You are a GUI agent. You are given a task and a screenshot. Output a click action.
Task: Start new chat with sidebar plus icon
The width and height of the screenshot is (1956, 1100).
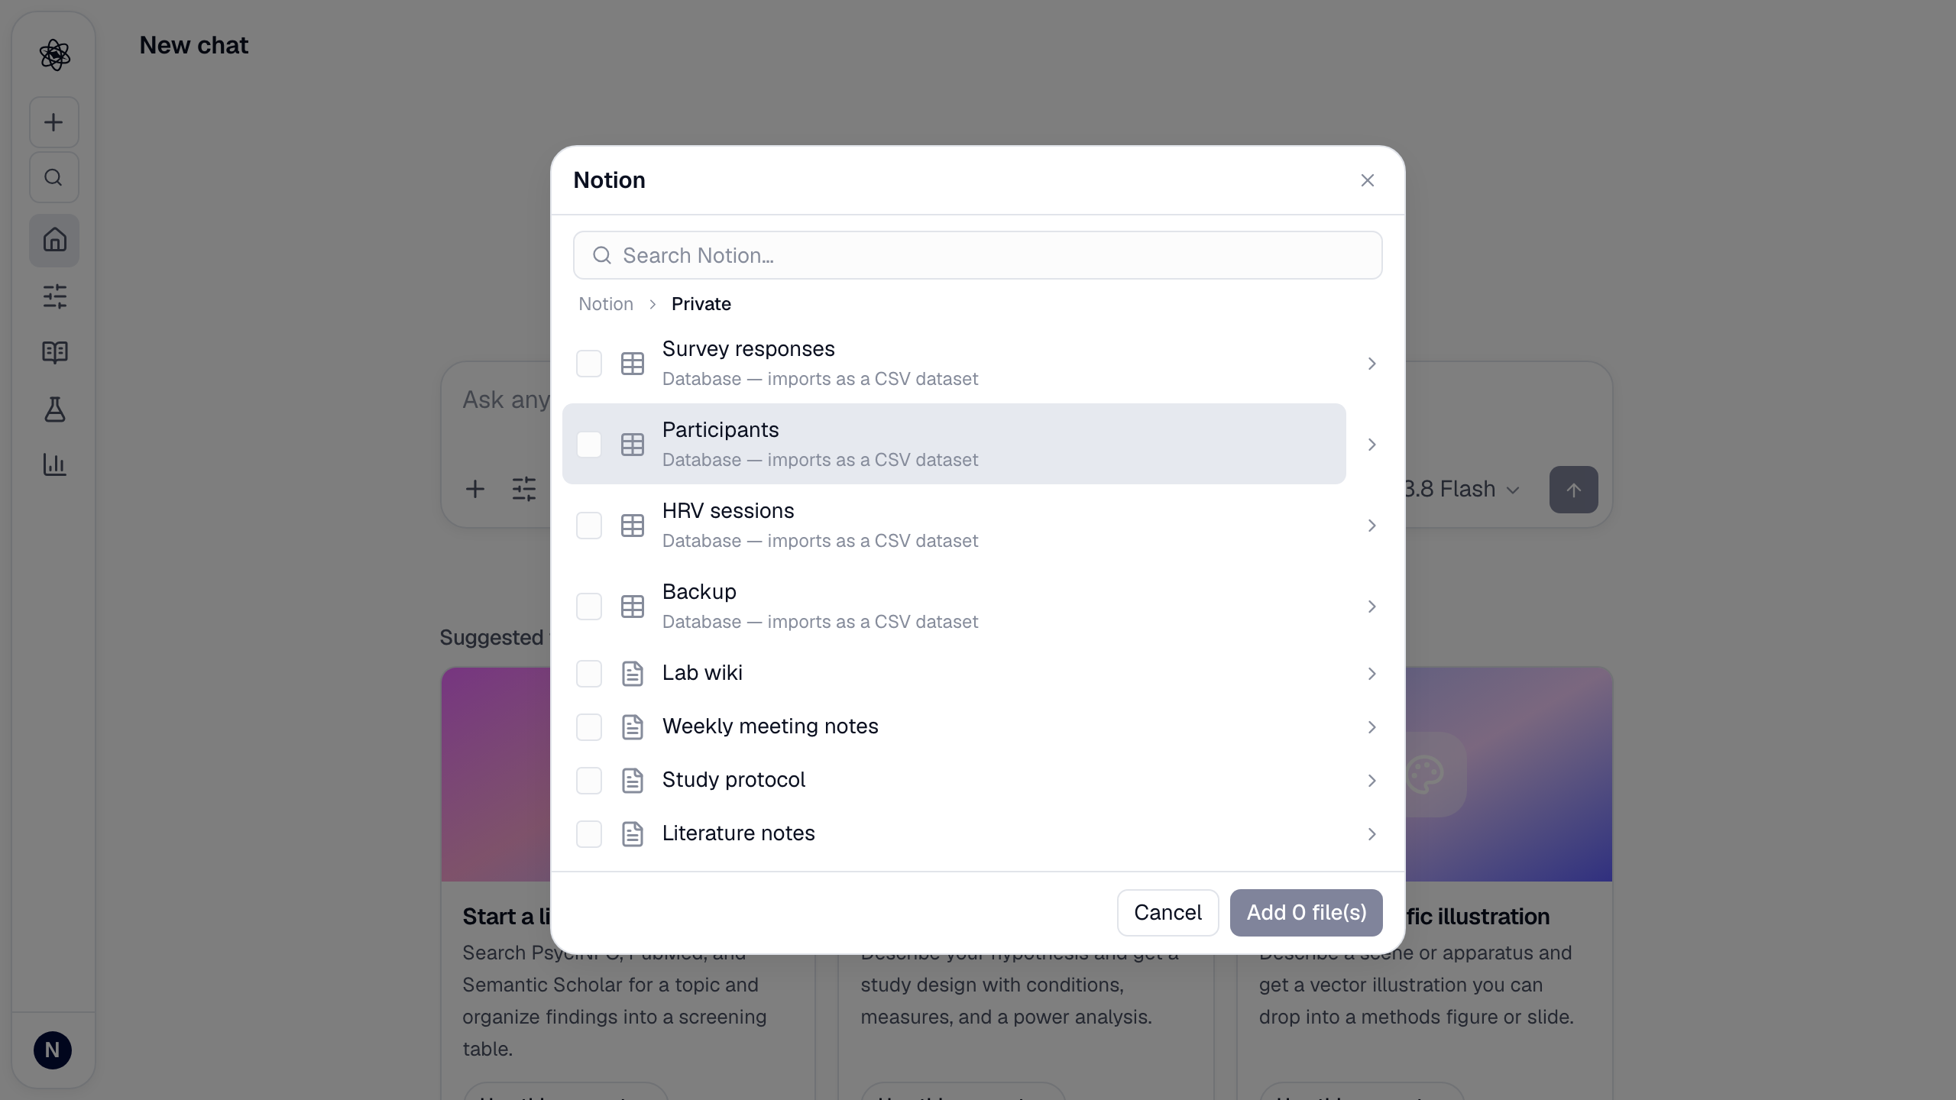point(53,122)
